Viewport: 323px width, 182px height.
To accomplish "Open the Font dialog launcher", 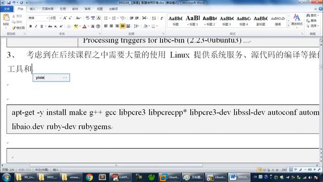I will click(100, 34).
